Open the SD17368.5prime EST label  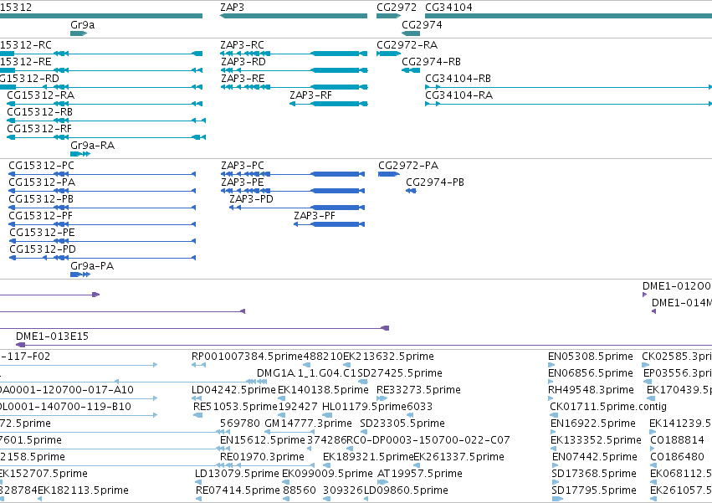594,475
